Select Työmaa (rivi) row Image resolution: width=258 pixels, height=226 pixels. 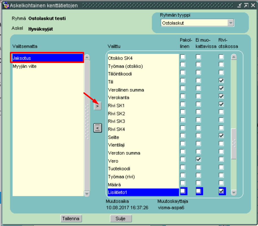[x=143, y=177]
